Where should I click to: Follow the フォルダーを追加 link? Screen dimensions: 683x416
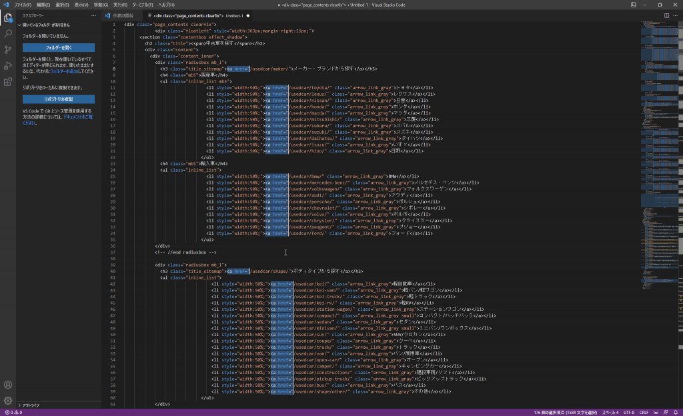[x=65, y=71]
